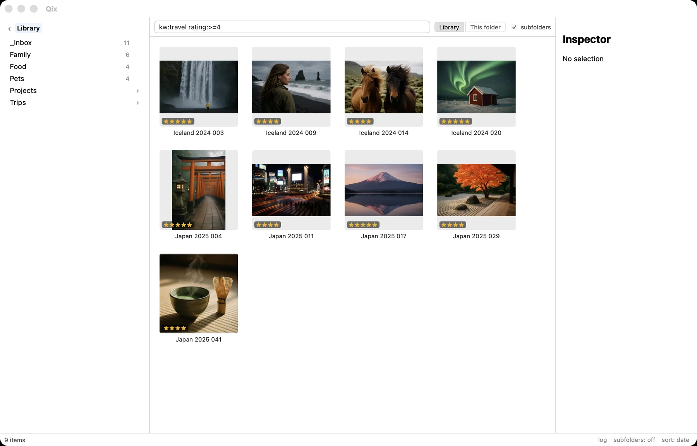Click the search query field

pos(292,27)
